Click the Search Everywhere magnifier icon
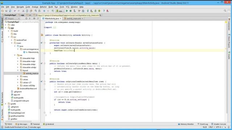This screenshot has width=232, height=130. tap(225, 10)
